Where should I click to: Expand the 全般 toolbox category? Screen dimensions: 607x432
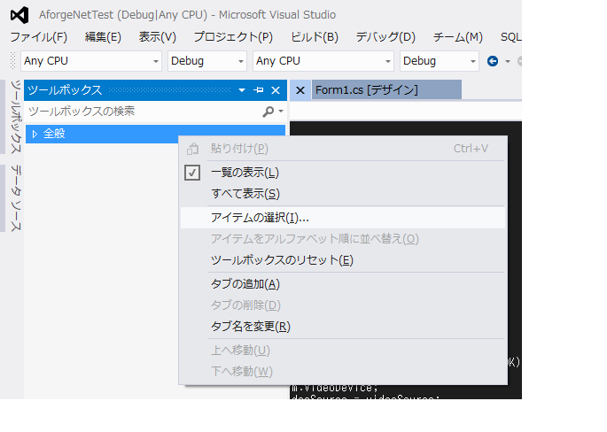35,134
